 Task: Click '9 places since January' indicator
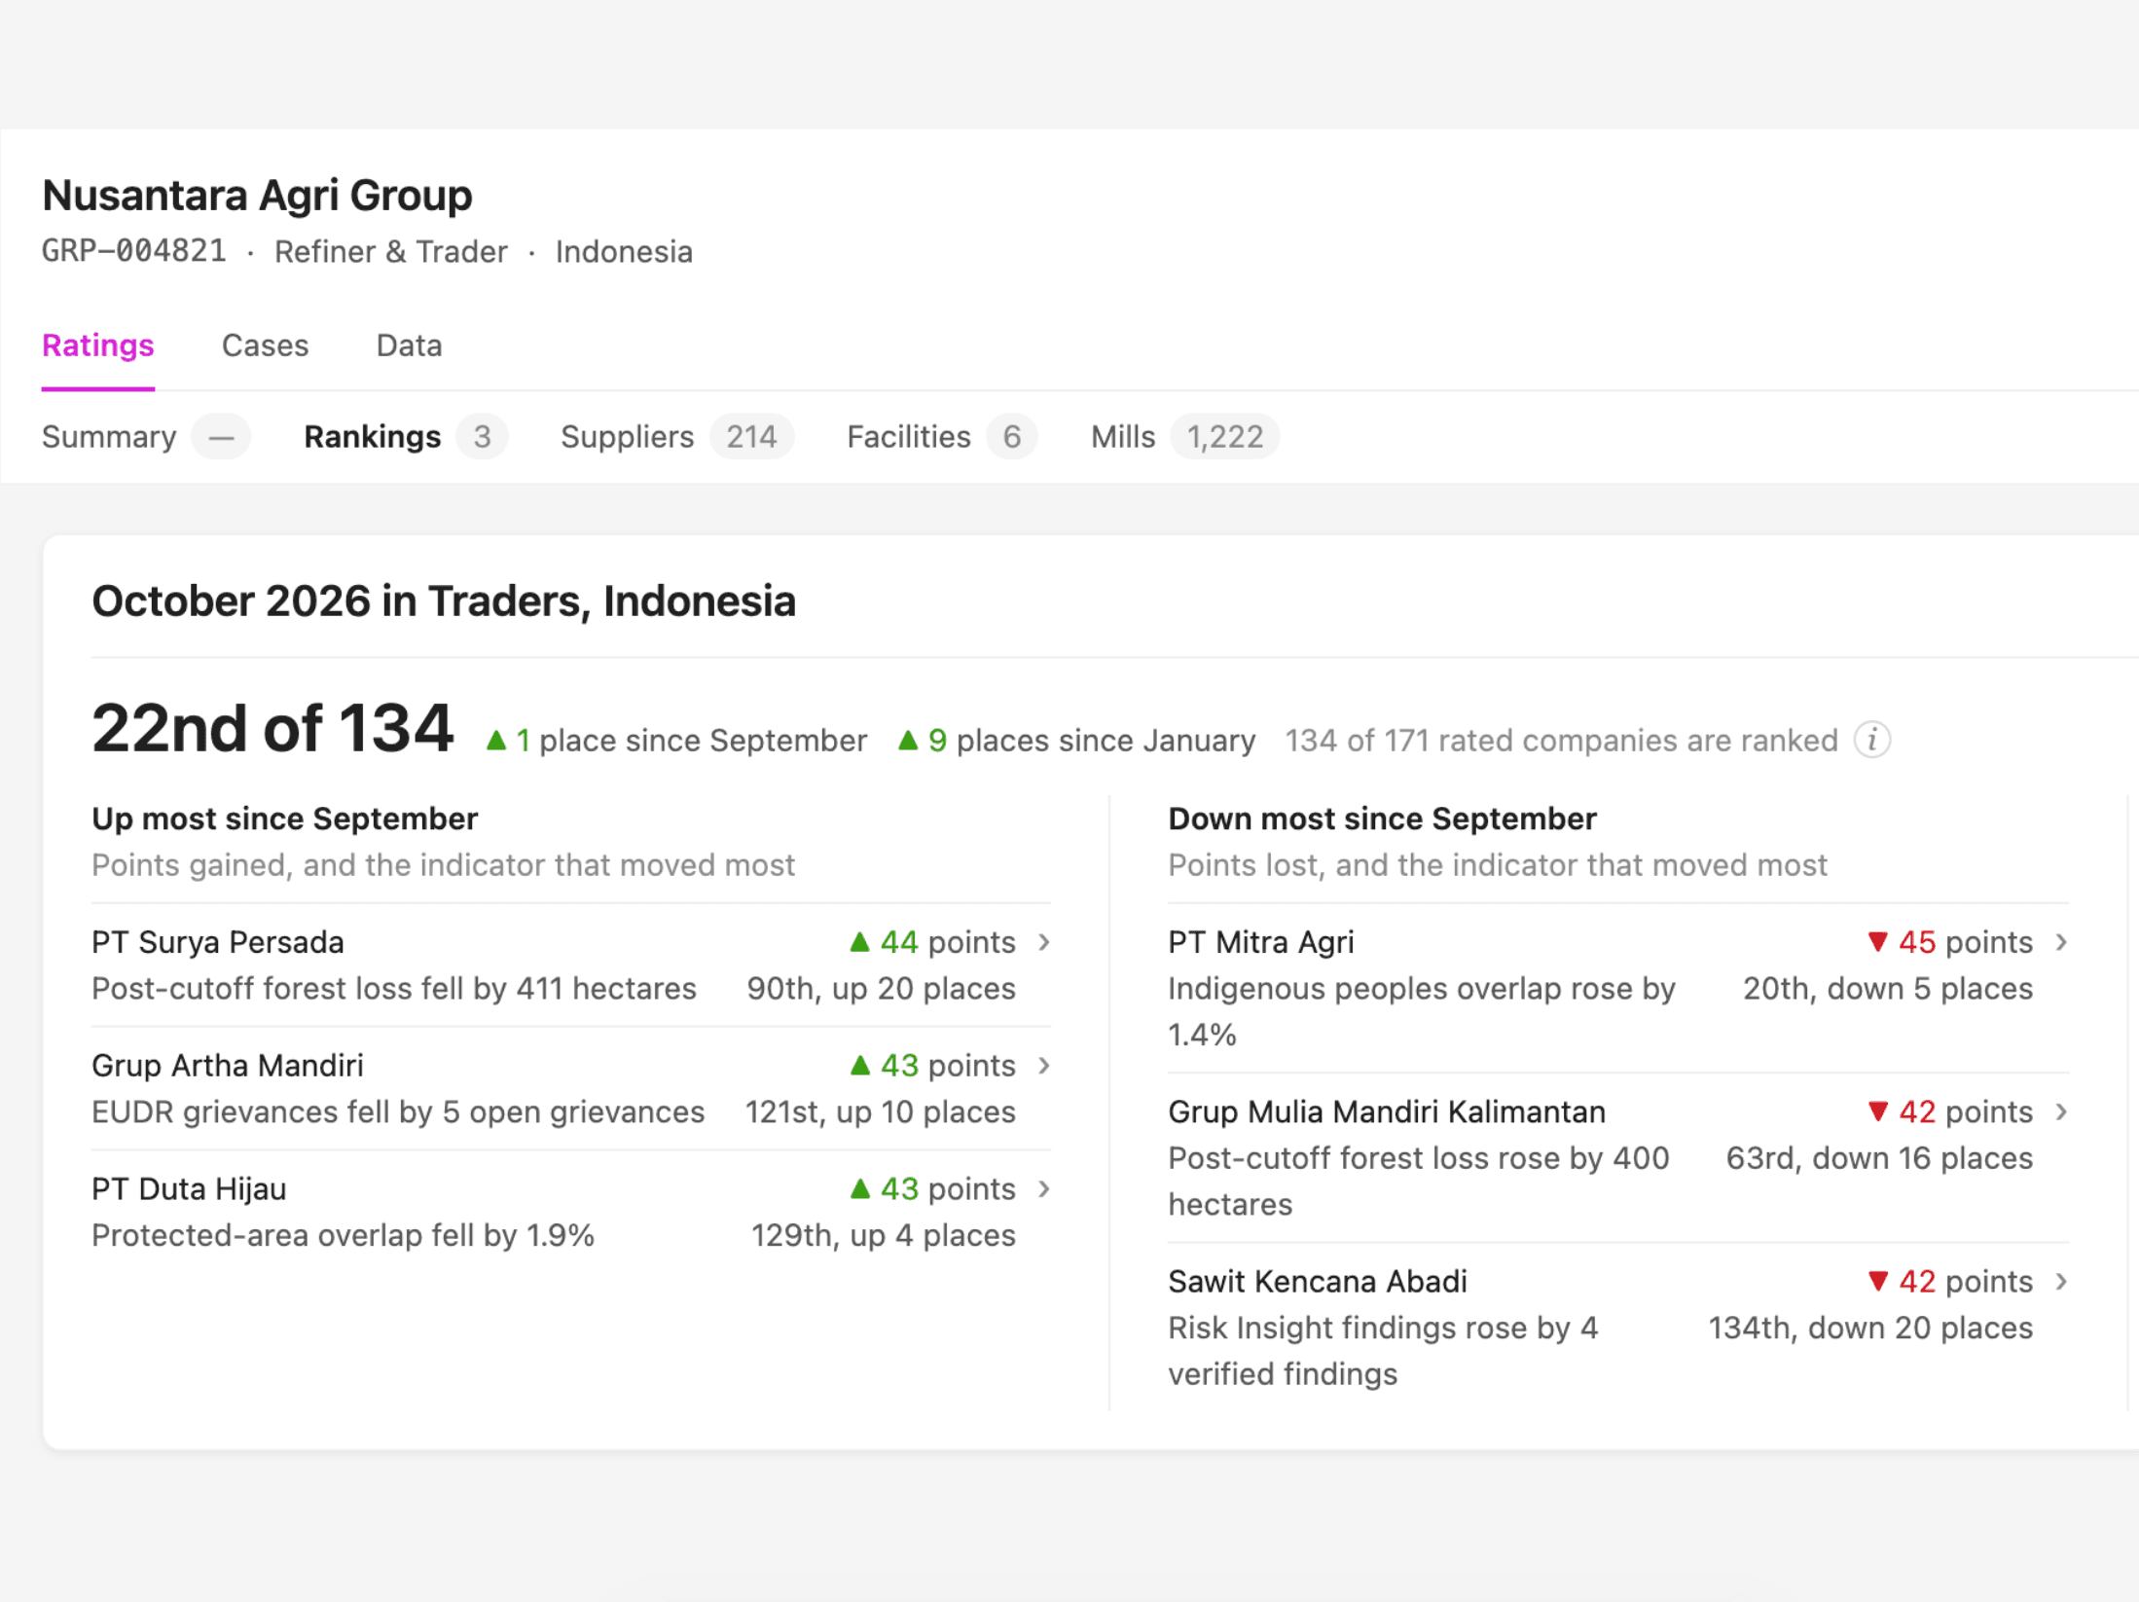pos(1076,741)
